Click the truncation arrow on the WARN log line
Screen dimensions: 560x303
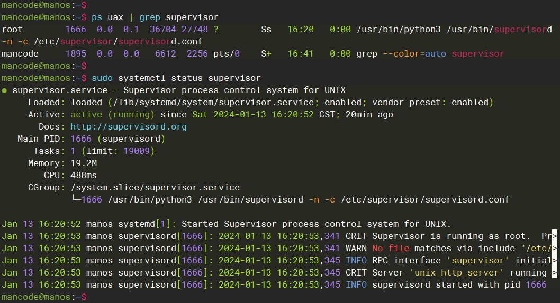click(x=554, y=248)
